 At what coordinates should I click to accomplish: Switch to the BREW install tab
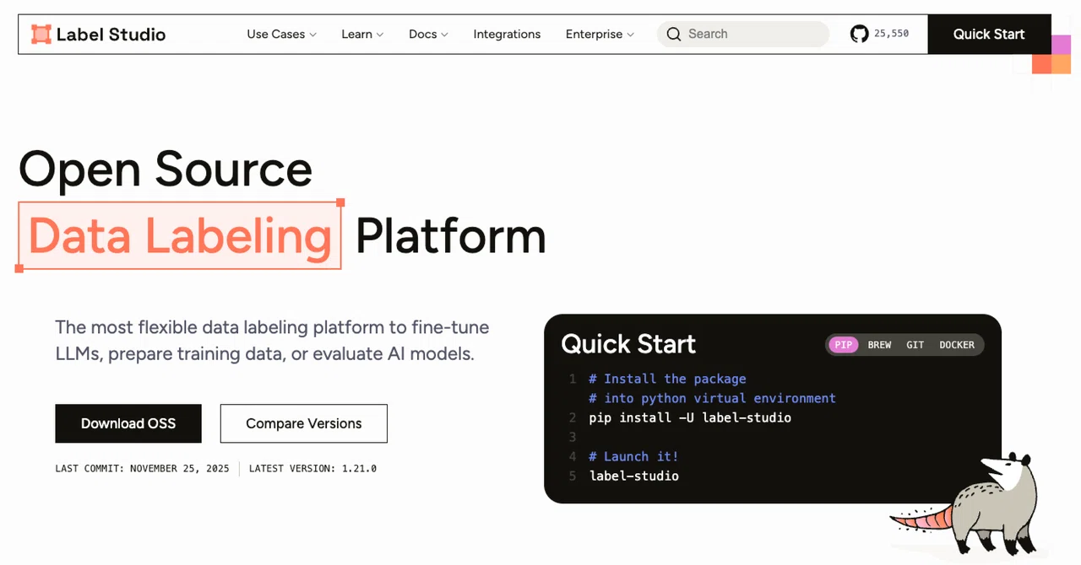click(x=879, y=344)
